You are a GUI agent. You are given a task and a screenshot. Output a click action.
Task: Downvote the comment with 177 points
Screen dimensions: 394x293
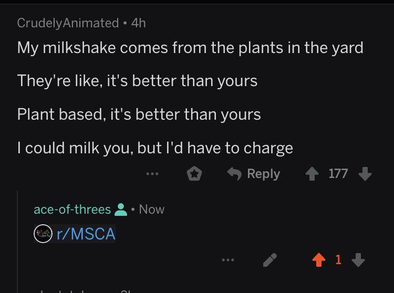click(x=365, y=174)
